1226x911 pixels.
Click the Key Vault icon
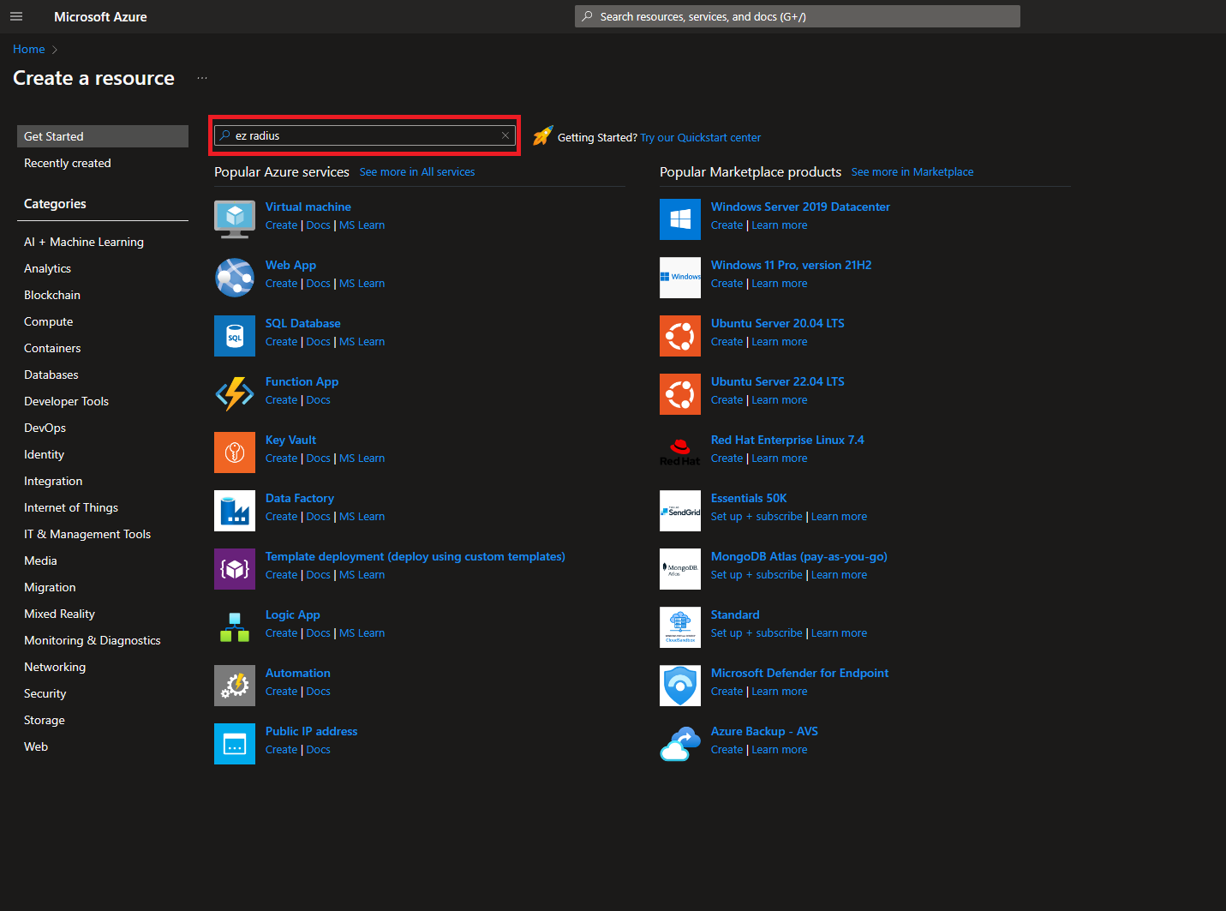pyautogui.click(x=235, y=453)
